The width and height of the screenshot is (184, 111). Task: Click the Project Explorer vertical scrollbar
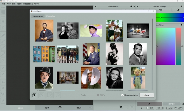[152, 37]
